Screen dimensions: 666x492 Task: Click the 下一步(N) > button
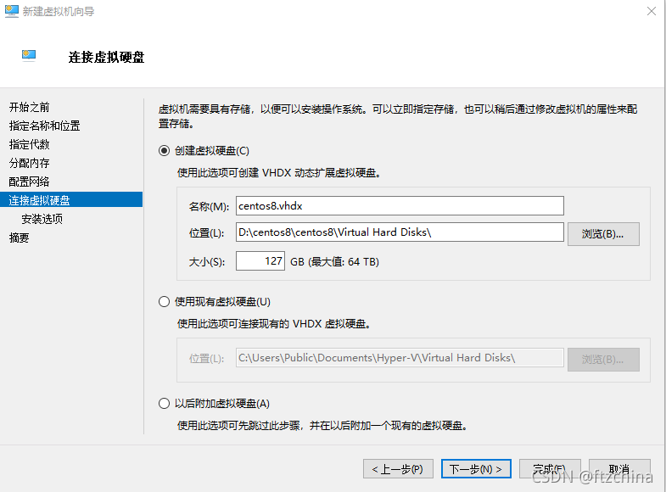pos(476,469)
